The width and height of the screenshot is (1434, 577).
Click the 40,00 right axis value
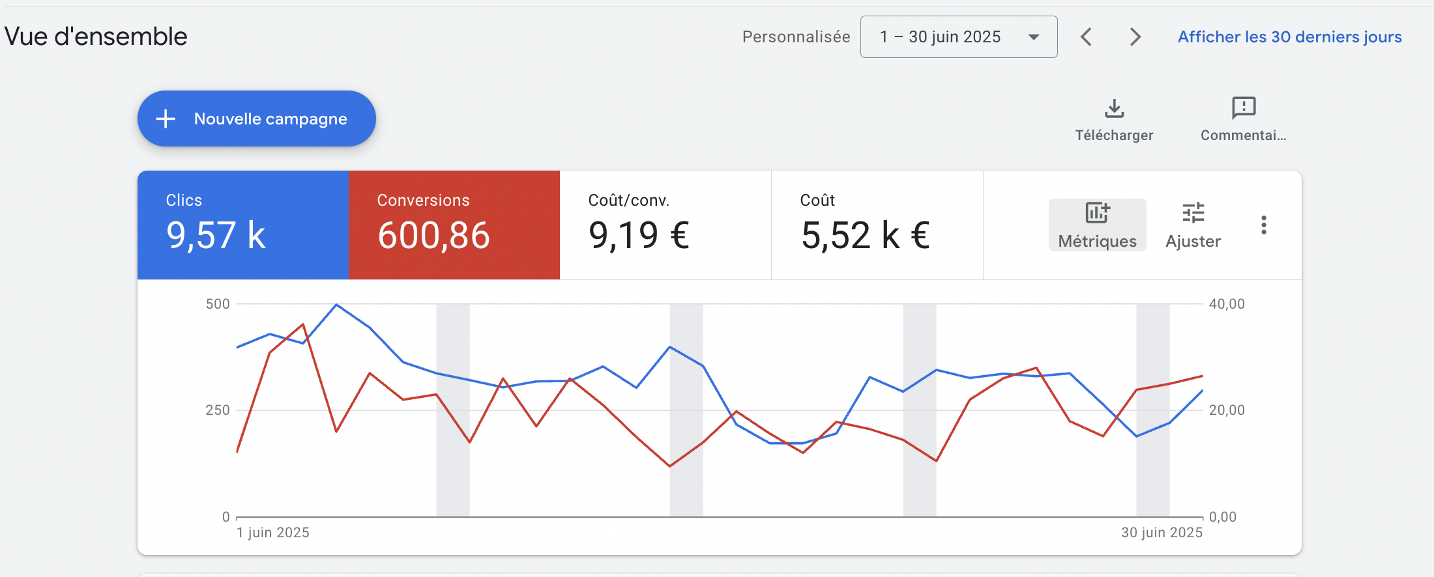tap(1227, 304)
